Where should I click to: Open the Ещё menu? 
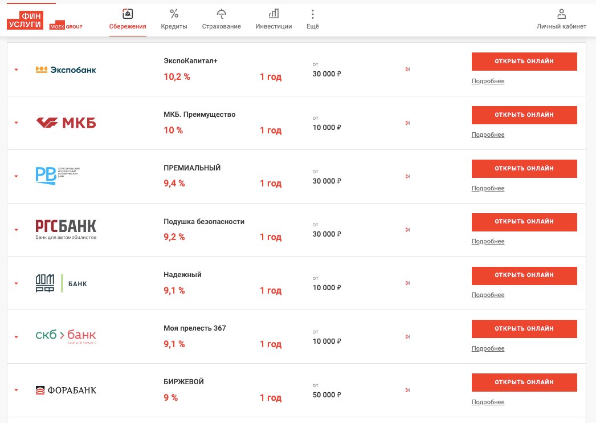click(312, 19)
